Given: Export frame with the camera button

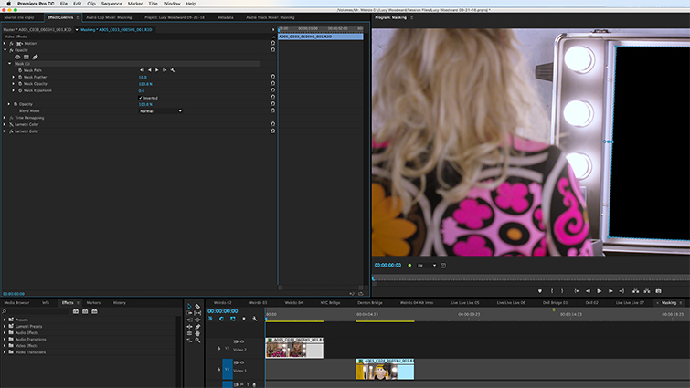Looking at the screenshot, I should click(658, 291).
